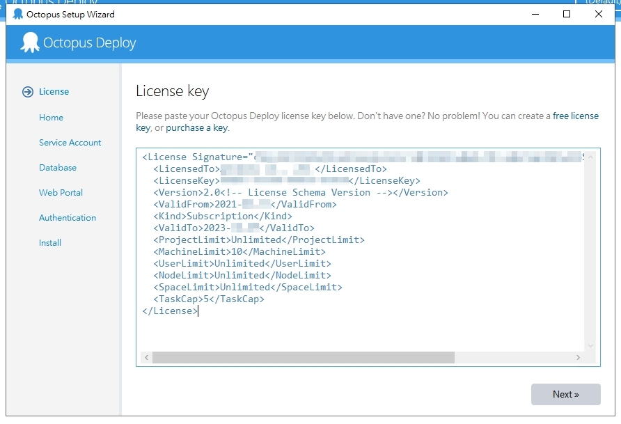The height and width of the screenshot is (424, 621).
Task: Open the Service Account step
Action: pos(70,143)
